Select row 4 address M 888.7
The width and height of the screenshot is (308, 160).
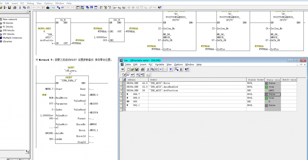pyautogui.click(x=137, y=94)
